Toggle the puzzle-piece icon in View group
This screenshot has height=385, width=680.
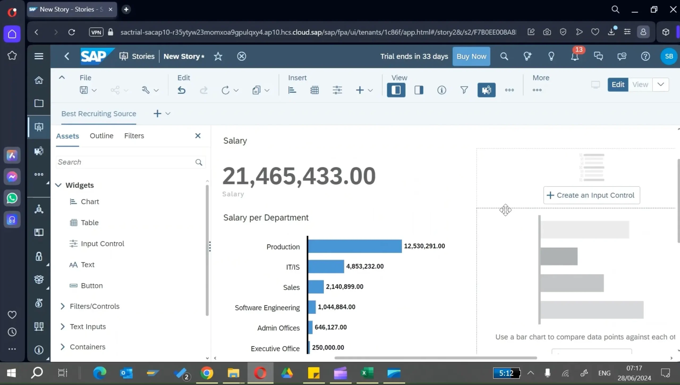pyautogui.click(x=486, y=90)
